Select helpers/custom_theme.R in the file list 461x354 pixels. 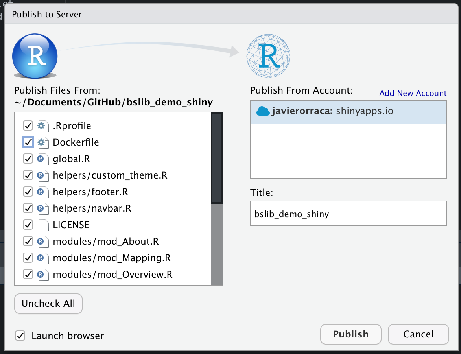[x=110, y=175]
